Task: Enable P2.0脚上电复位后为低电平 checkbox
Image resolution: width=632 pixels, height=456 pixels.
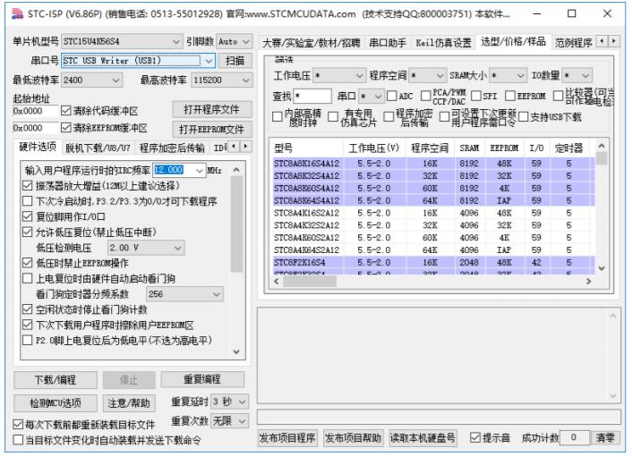Action: [27, 340]
